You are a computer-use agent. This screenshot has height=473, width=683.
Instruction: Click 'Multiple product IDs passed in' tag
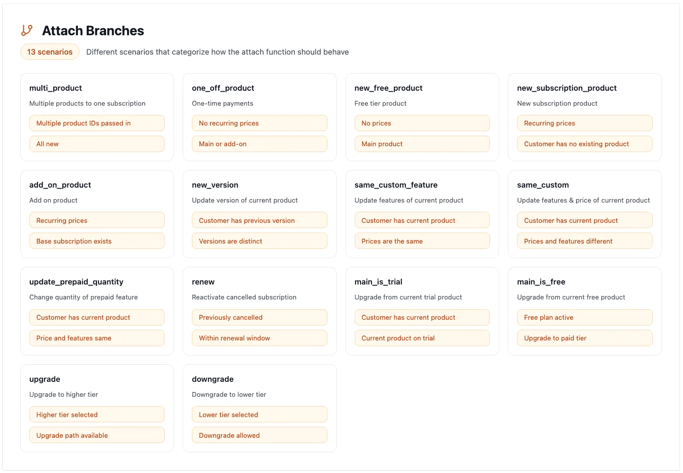(x=97, y=123)
